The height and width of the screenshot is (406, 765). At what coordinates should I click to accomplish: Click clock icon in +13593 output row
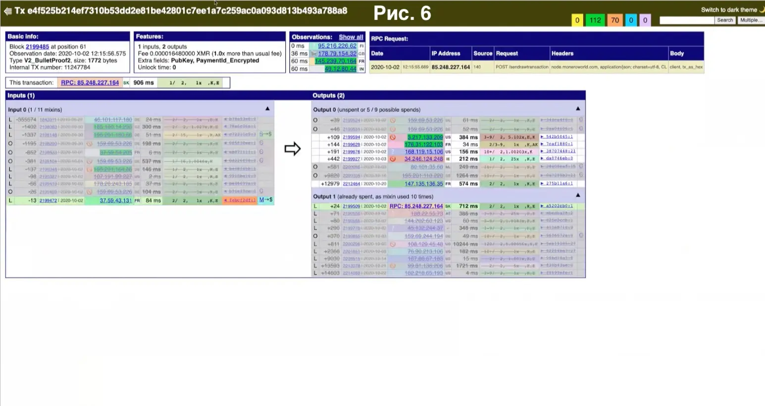(393, 266)
